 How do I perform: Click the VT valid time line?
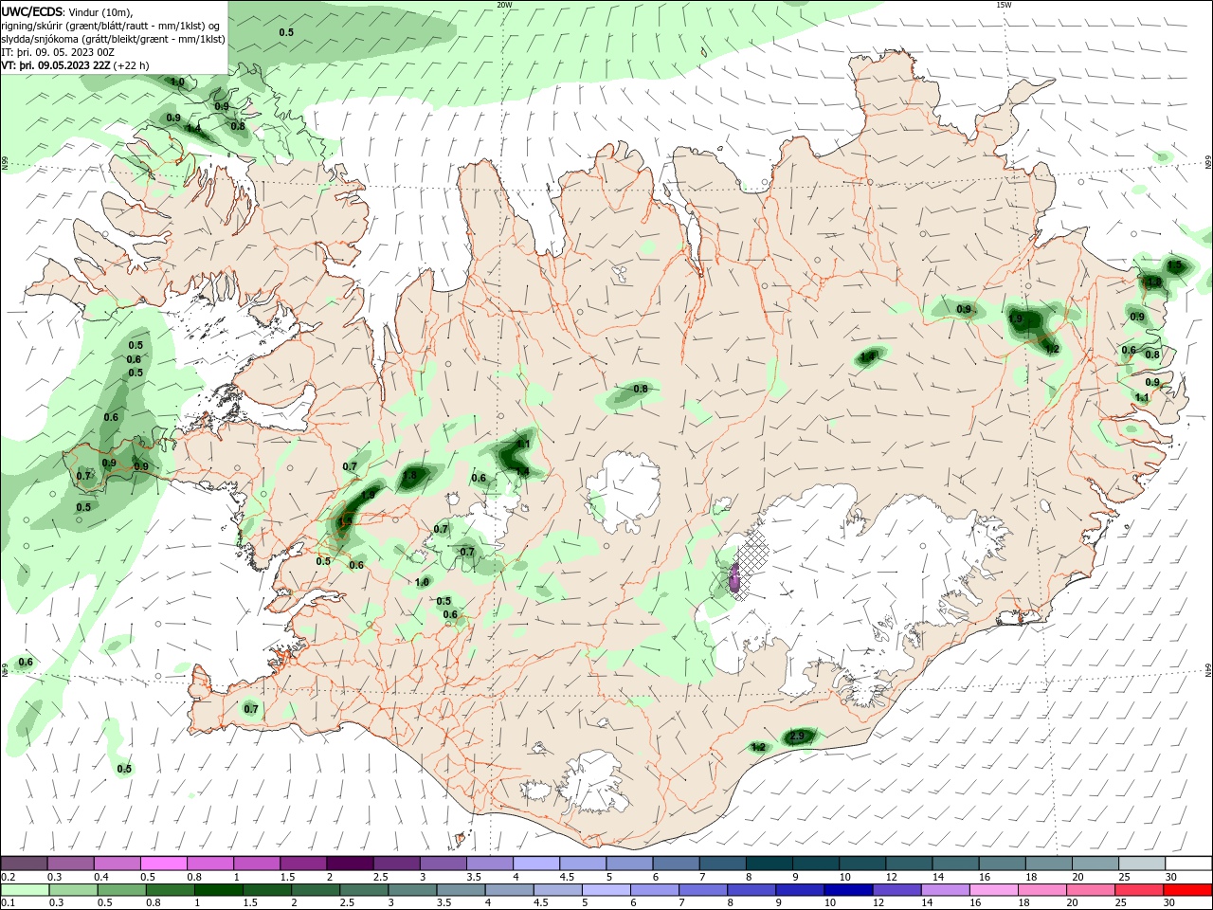point(75,65)
